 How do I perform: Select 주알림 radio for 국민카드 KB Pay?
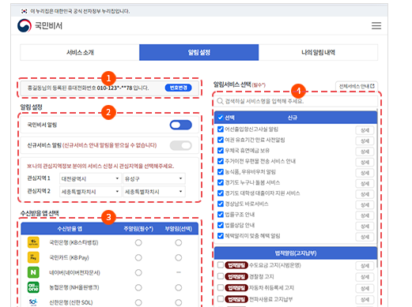pyautogui.click(x=138, y=257)
